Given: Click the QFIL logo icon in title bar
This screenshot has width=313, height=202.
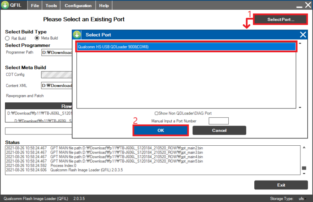Looking at the screenshot, I should (5, 5).
